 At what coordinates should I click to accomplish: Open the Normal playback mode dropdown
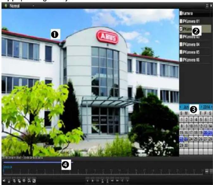(33, 6)
